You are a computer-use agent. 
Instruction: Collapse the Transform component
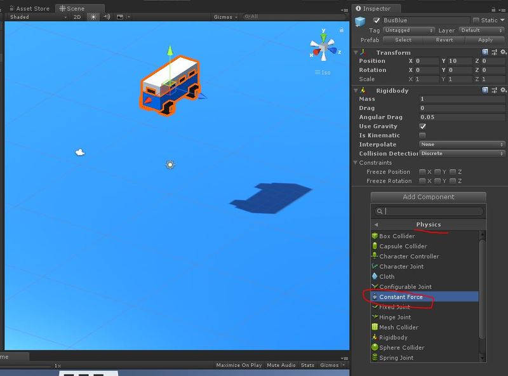point(356,52)
